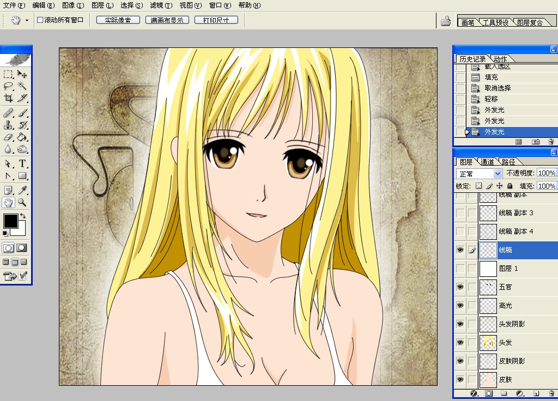Select the Crop tool
The width and height of the screenshot is (558, 401).
tap(8, 99)
